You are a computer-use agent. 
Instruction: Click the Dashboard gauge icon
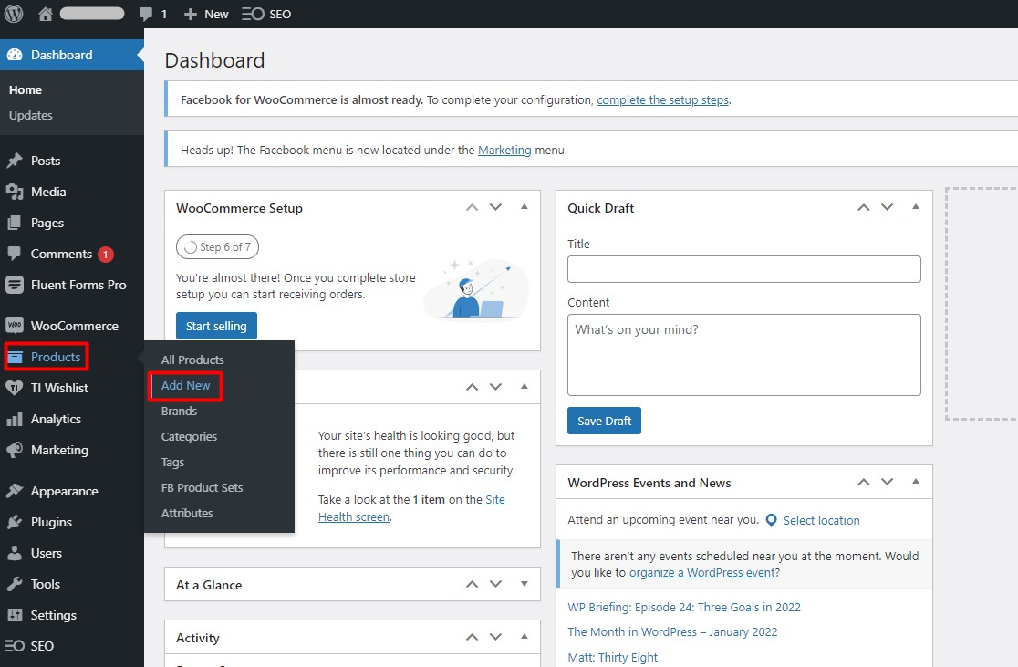[x=15, y=56]
